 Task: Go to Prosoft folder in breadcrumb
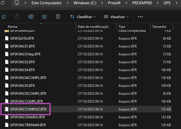(114, 3)
